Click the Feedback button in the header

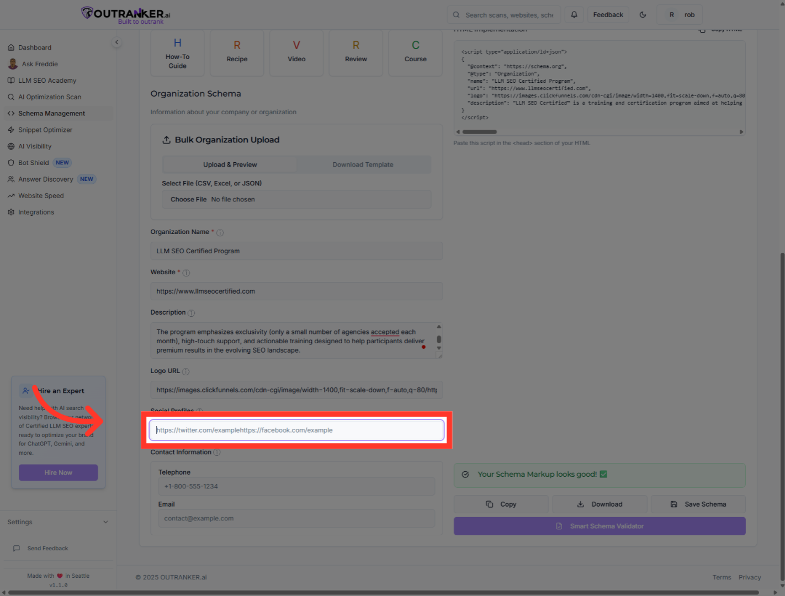[608, 15]
